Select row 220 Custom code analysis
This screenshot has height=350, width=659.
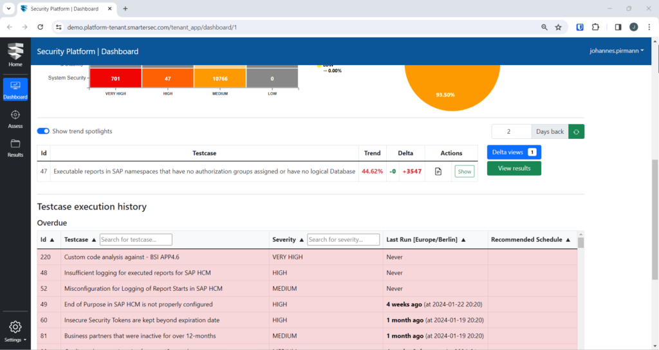tap(307, 257)
